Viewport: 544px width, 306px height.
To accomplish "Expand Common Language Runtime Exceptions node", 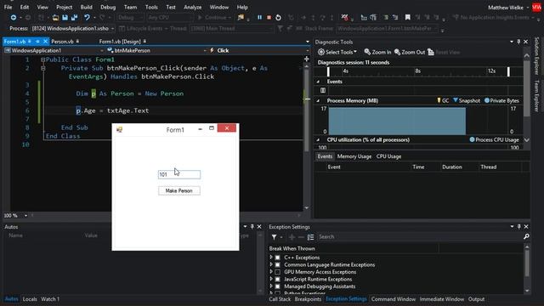I will [x=271, y=264].
